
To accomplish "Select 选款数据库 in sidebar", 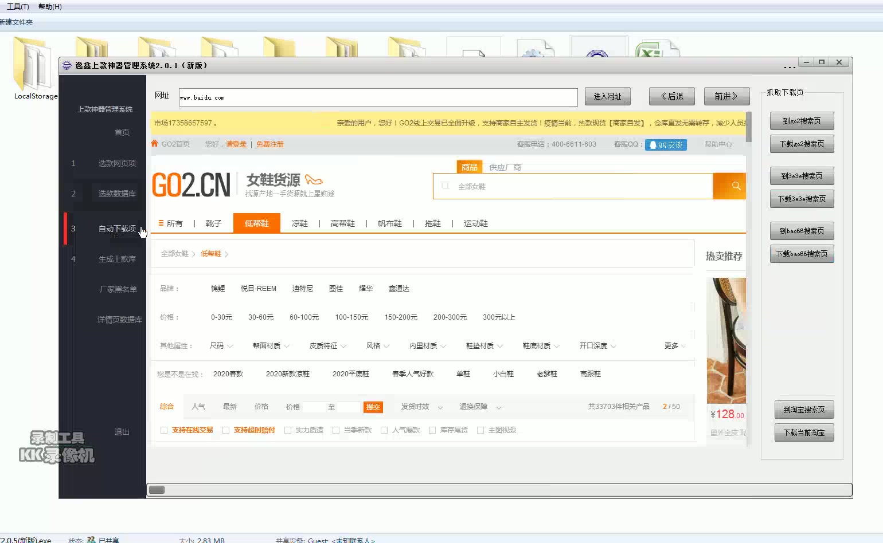I will (x=117, y=194).
